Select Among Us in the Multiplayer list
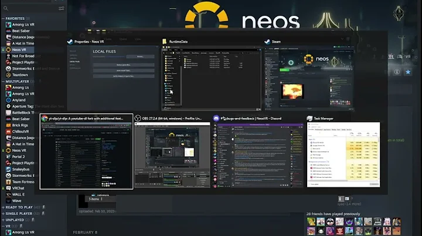422x236 pixels. tap(20, 88)
